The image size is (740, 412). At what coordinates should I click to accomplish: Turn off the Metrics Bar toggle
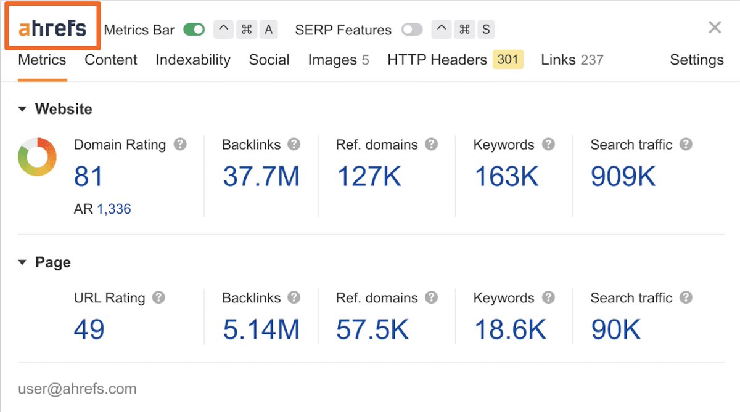point(194,30)
